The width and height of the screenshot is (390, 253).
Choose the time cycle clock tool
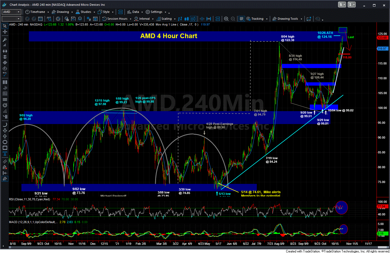coord(5,69)
